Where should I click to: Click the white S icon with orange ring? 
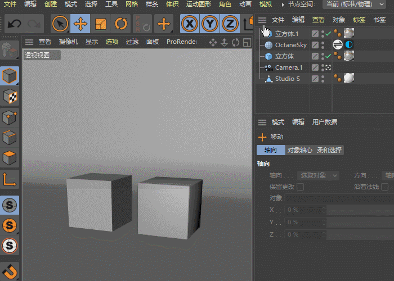click(x=10, y=246)
